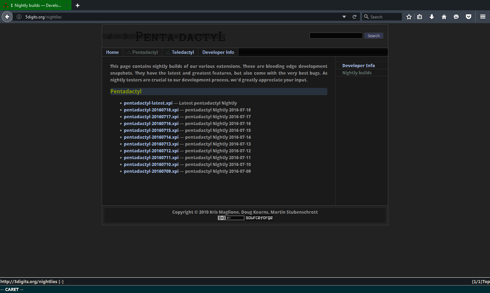The image size is (490, 293).
Task: Download pentadactyl-20160713.xpi
Action: point(151,144)
